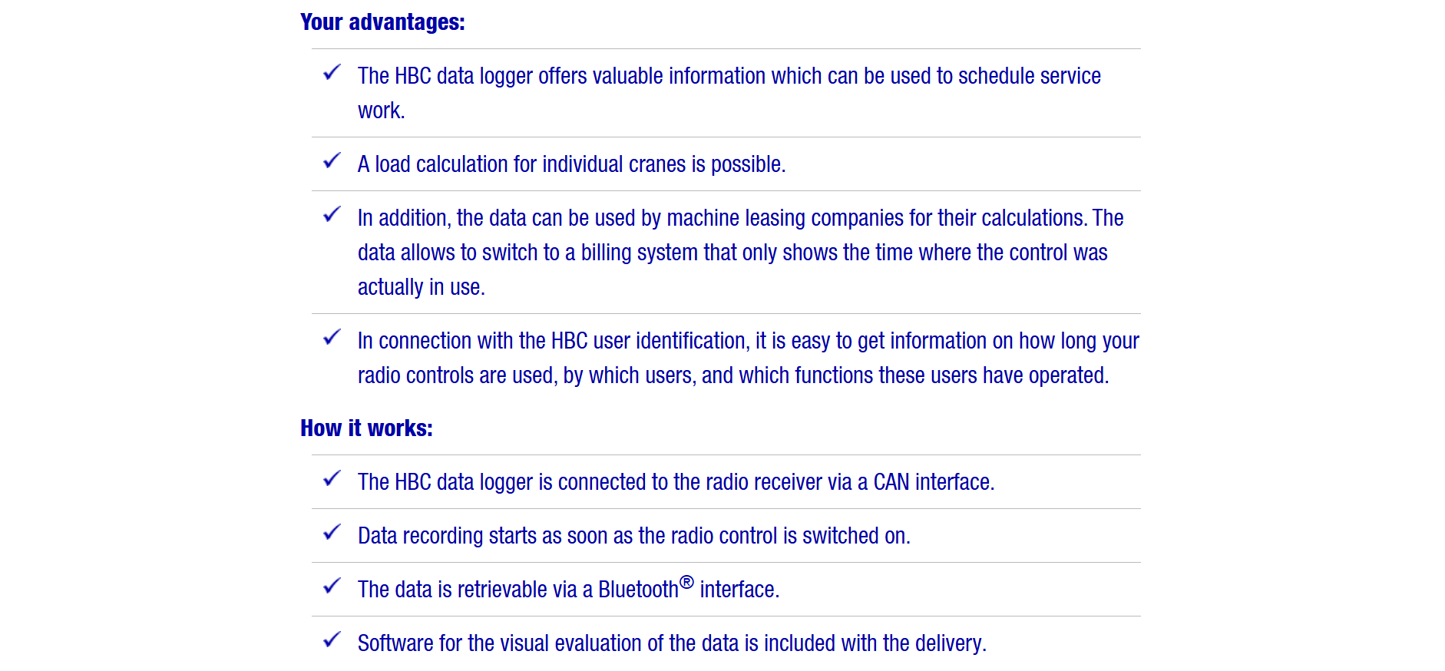Click line starting 'data allows to switch'
1445x671 pixels.
[x=732, y=253]
